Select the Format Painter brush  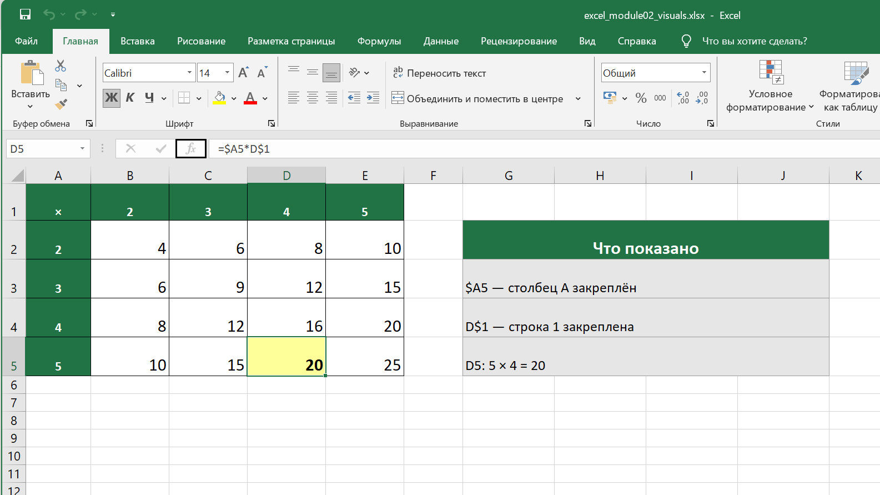pyautogui.click(x=61, y=104)
